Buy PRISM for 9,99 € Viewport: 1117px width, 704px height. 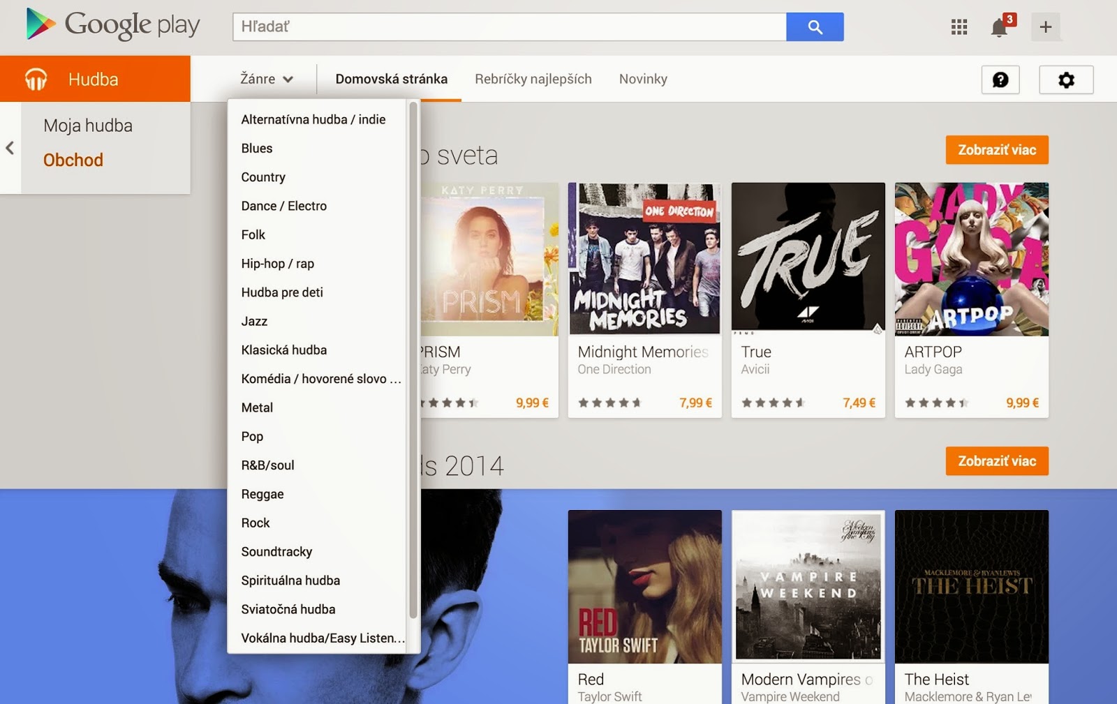[x=532, y=403]
